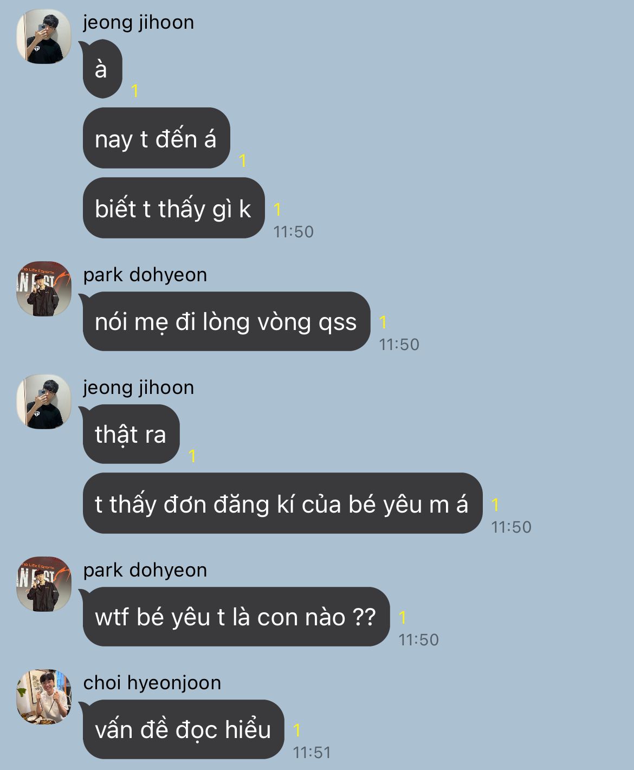Click the second 'jeong jihoon' name above 'thật ra'
Screen dimensions: 634x770
click(139, 387)
